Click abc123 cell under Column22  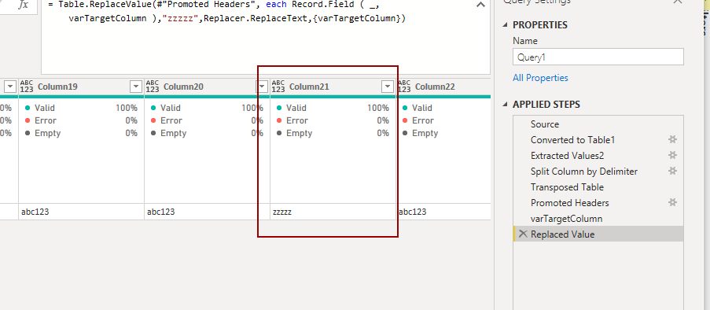[443, 212]
